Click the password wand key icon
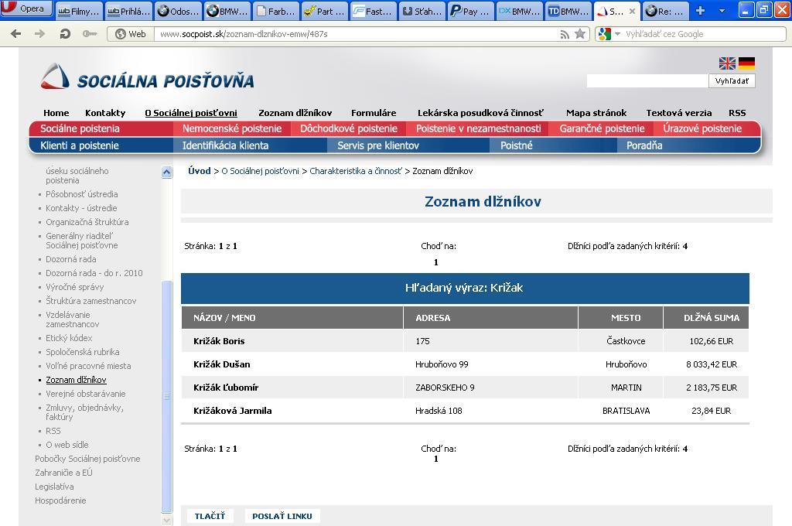The width and height of the screenshot is (792, 526). point(90,34)
